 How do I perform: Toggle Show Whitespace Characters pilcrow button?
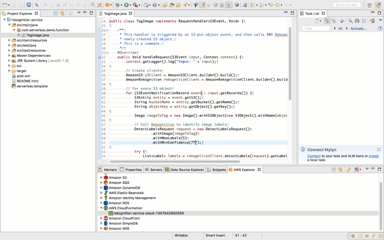[228, 5]
